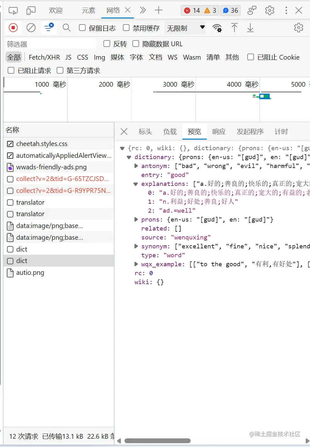Screen dimensions: 310x447
Task: Switch to the 欢迎 tab
Action: [x=56, y=11]
